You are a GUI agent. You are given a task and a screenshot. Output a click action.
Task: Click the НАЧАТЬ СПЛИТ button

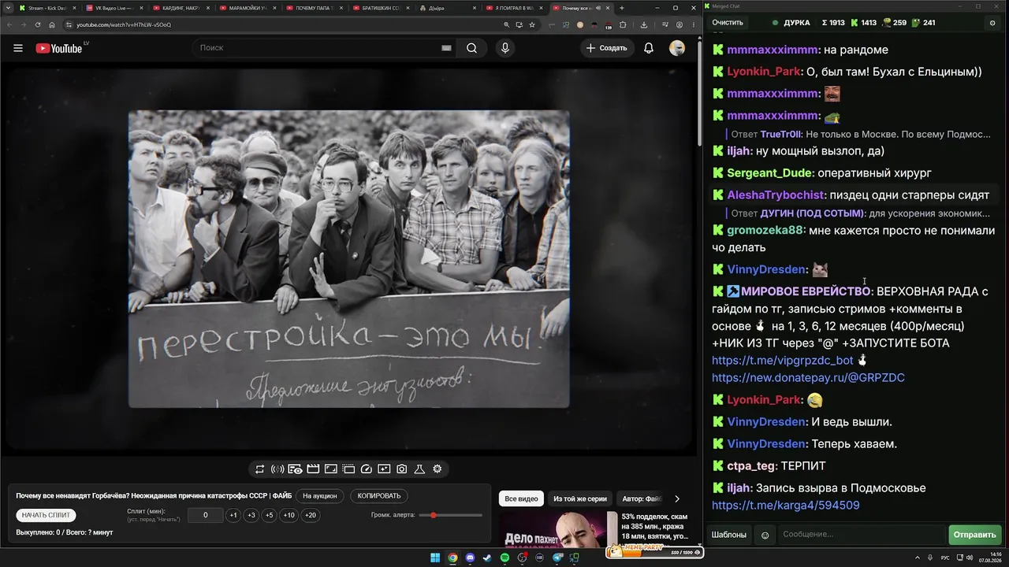tap(47, 515)
